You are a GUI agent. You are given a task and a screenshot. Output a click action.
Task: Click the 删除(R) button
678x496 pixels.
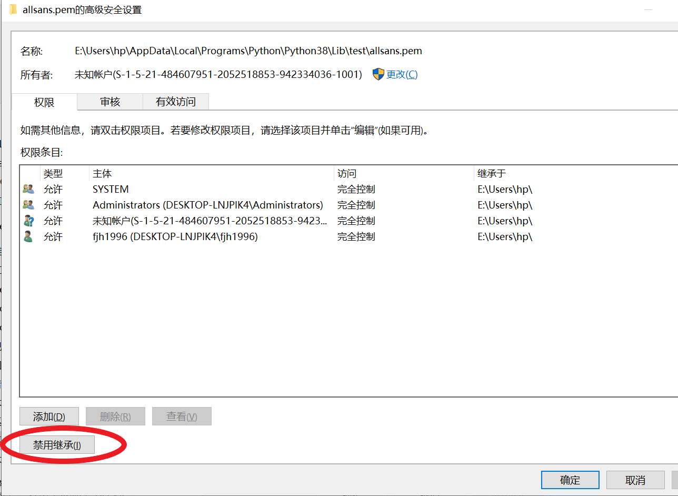pyautogui.click(x=115, y=416)
